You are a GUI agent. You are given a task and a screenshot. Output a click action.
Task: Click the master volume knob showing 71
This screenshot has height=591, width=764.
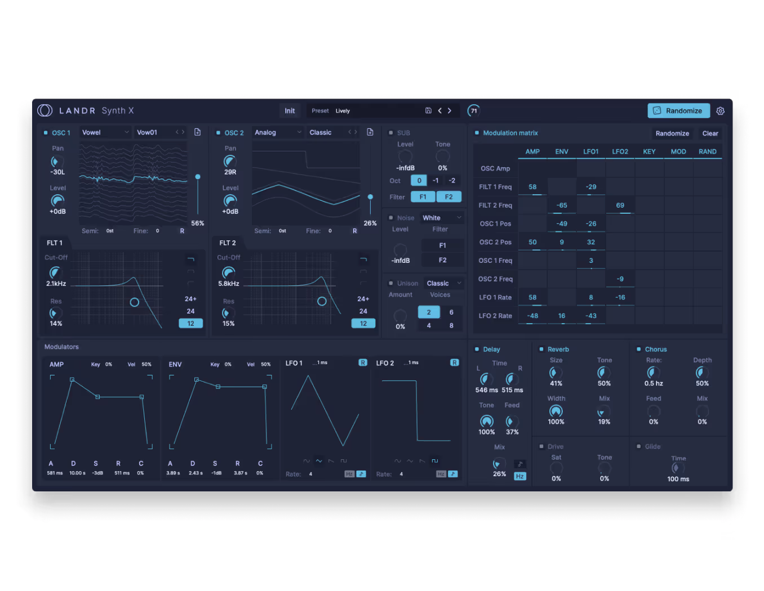click(474, 111)
